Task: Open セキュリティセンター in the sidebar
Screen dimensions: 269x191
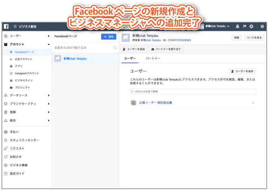Action: (x=25, y=140)
